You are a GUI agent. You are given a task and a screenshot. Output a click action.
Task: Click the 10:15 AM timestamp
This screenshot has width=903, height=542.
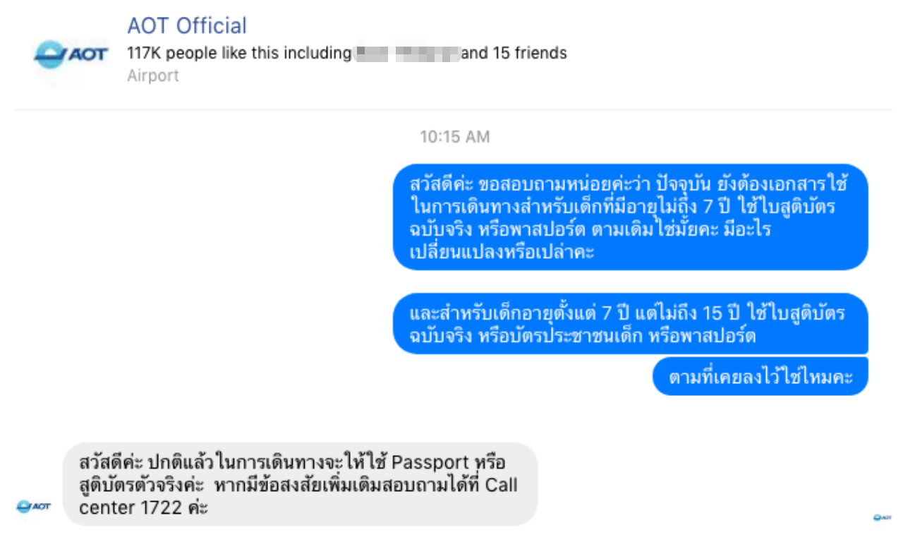coord(454,137)
